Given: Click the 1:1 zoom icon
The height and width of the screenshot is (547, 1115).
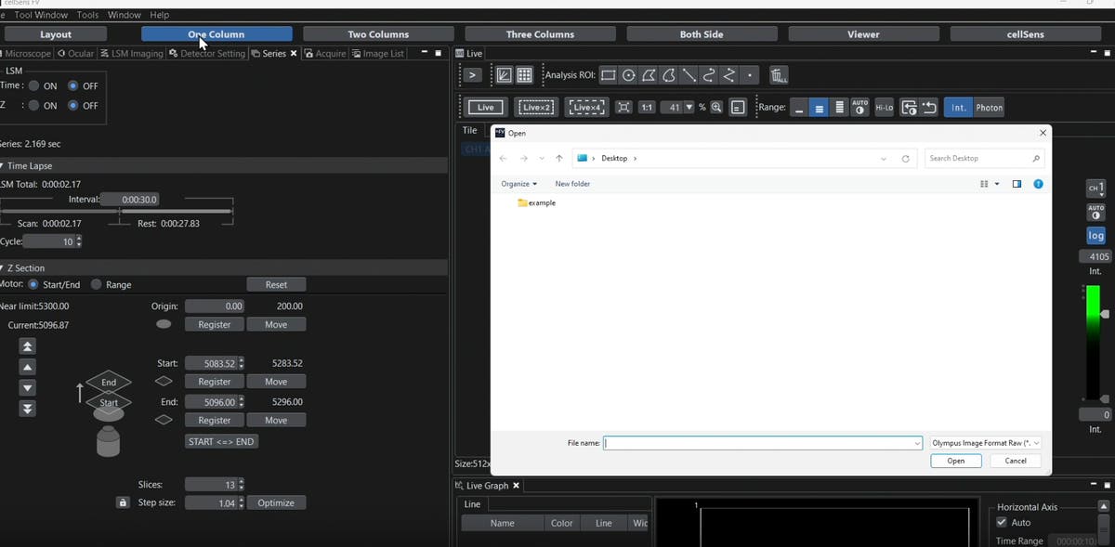Looking at the screenshot, I should [x=646, y=107].
